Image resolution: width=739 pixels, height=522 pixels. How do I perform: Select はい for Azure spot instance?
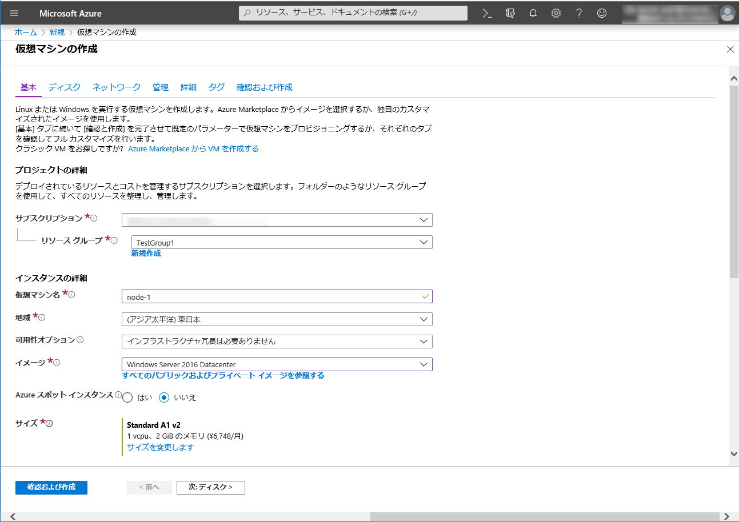point(128,397)
